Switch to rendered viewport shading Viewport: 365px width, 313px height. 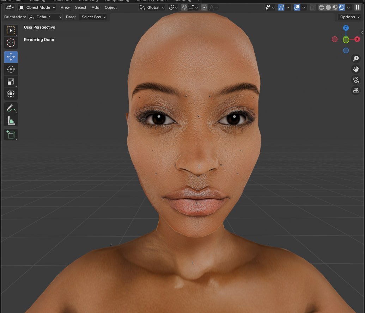(x=342, y=7)
